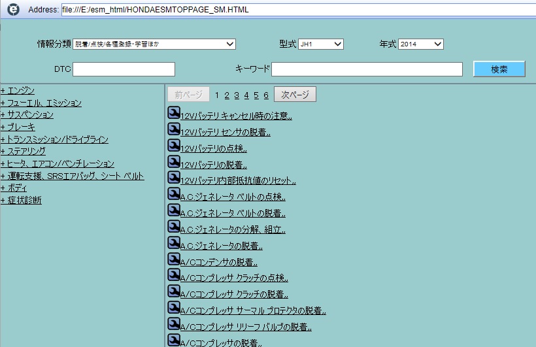Click wrench icon beside A/Cコンデンサの脱着
The image size is (536, 347).
[174, 259]
